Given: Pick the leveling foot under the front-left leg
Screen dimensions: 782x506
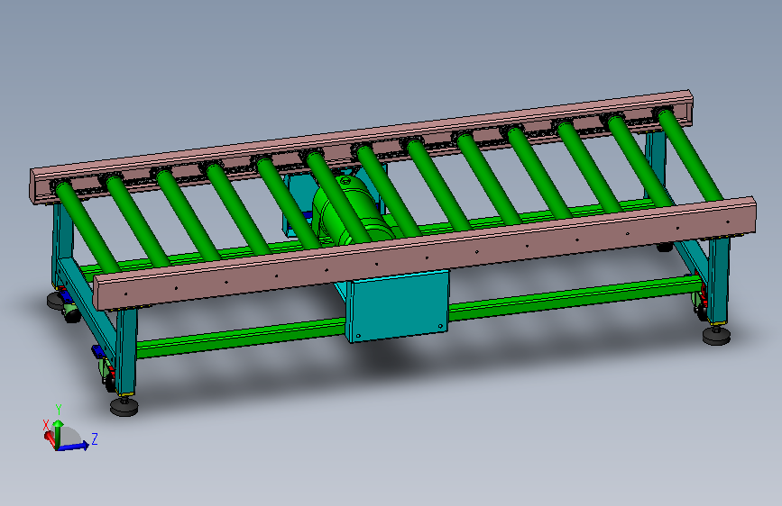Looking at the screenshot, I should (124, 405).
